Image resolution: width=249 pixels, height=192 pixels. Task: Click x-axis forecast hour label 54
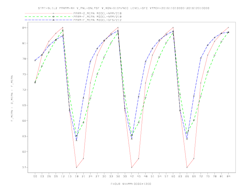(x=159, y=176)
